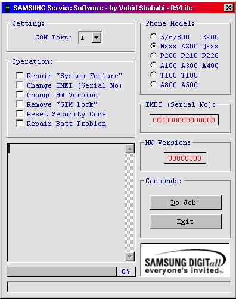Click the "Phone Model:" group label
The height and width of the screenshot is (299, 236).
170,23
